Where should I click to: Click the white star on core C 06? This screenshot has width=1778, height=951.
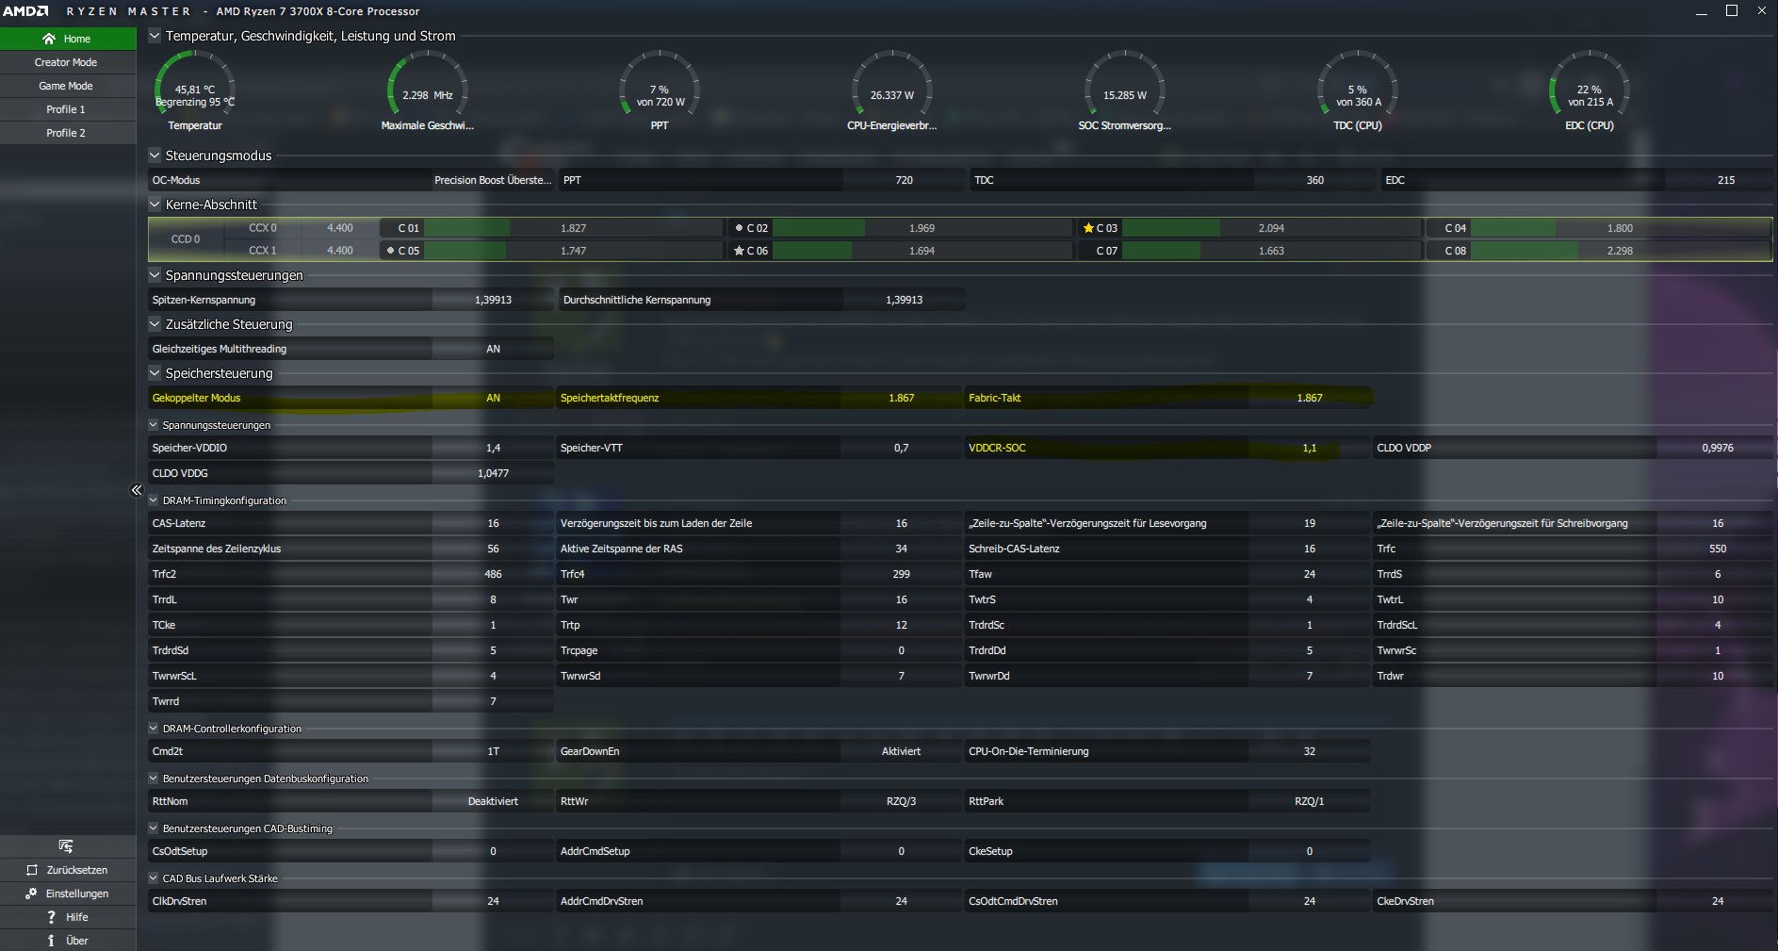coord(740,251)
